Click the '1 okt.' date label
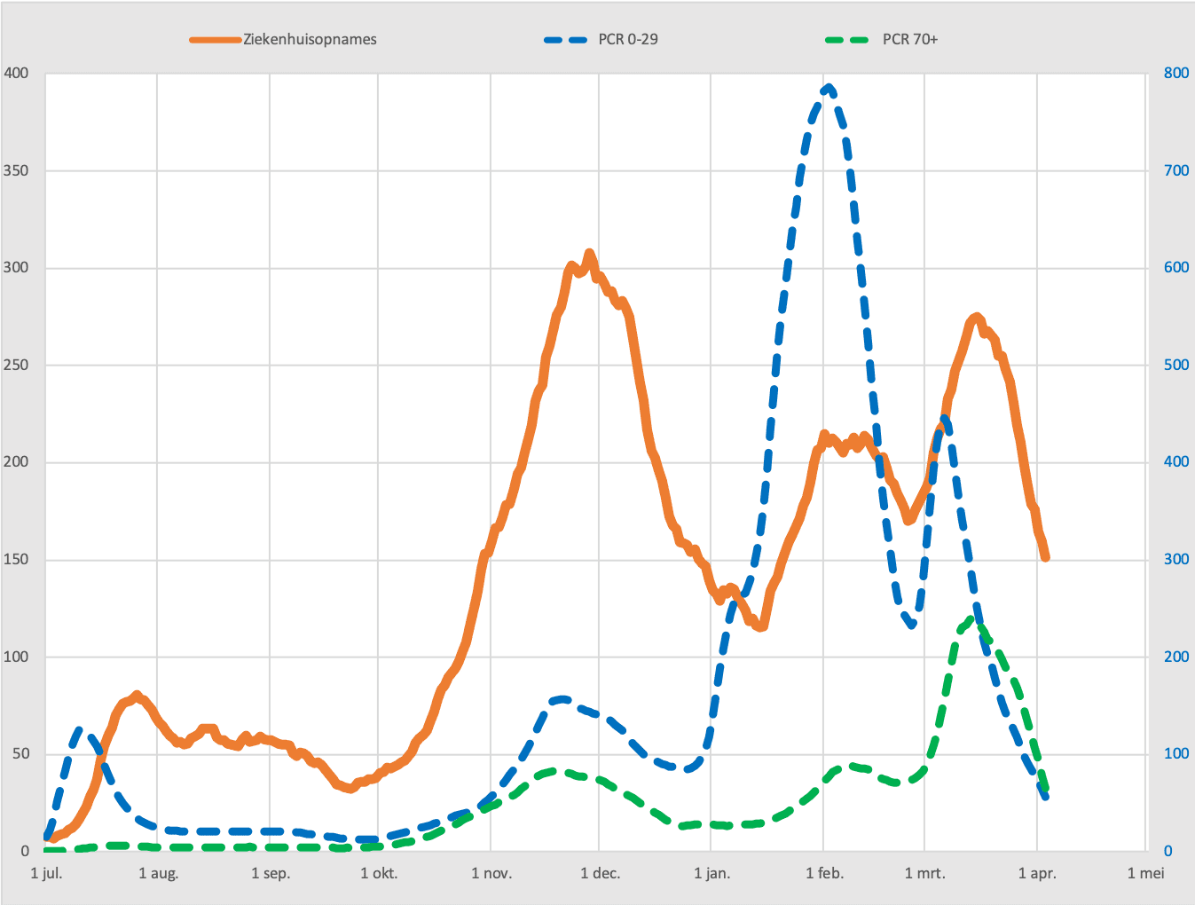 click(x=379, y=874)
